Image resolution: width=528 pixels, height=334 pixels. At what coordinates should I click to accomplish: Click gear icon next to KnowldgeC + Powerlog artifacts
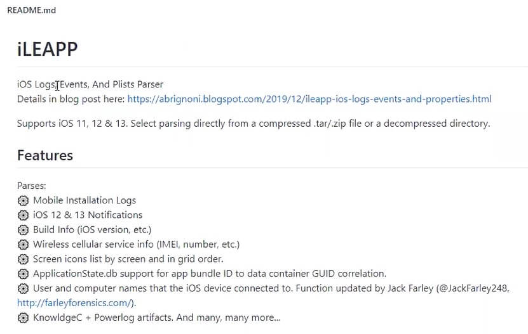[24, 318]
